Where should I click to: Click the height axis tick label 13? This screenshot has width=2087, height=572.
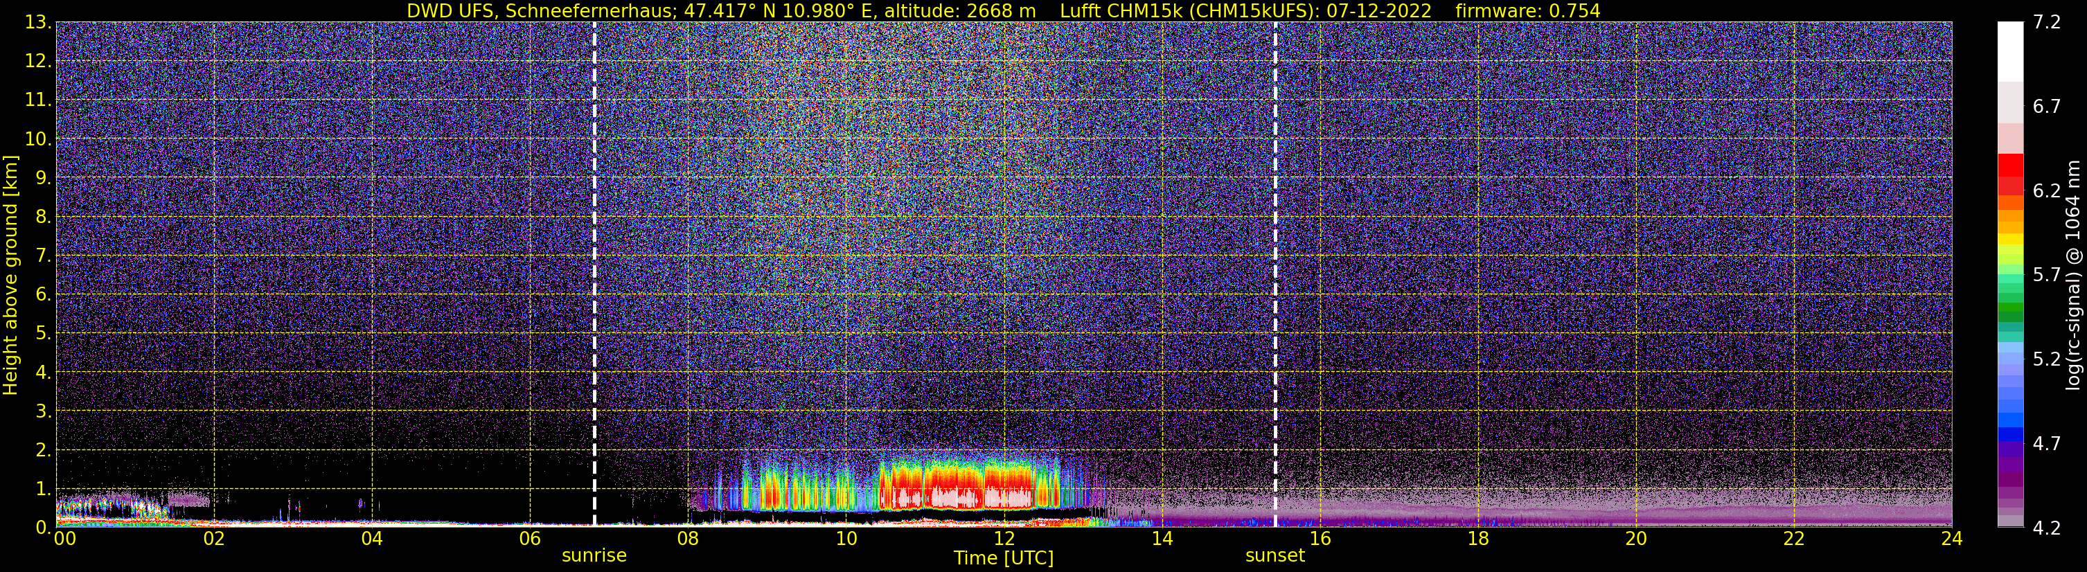[37, 22]
